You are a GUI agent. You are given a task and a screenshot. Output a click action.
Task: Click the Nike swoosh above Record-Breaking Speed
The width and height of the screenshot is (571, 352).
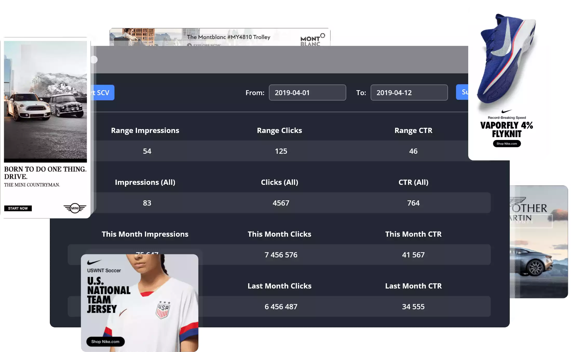506,111
